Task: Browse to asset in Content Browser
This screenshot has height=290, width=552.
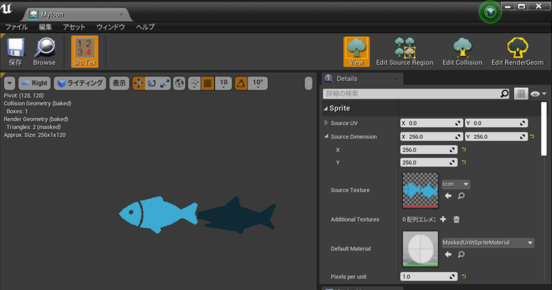Action: point(44,52)
